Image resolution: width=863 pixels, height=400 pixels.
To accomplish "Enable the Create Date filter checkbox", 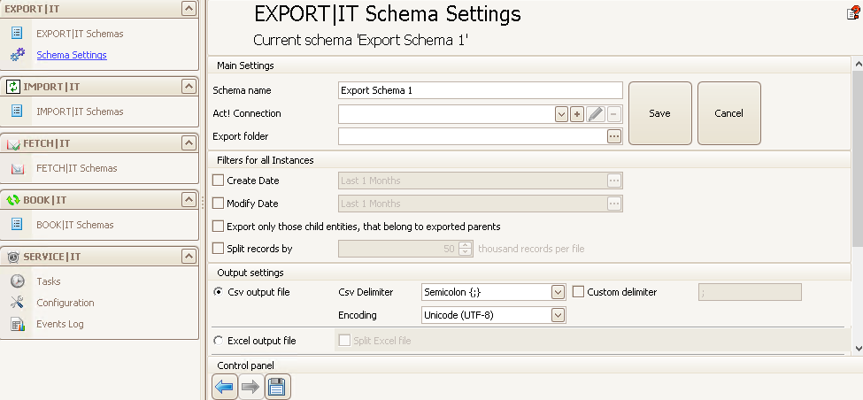I will tap(219, 180).
